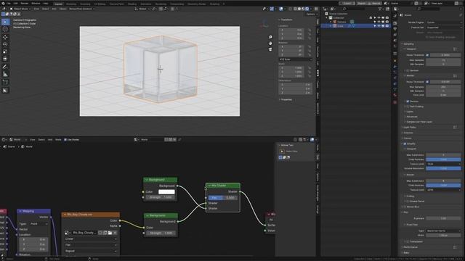Open the Particles properties tab icon
Image resolution: width=465 pixels, height=261 pixels.
point(395,72)
